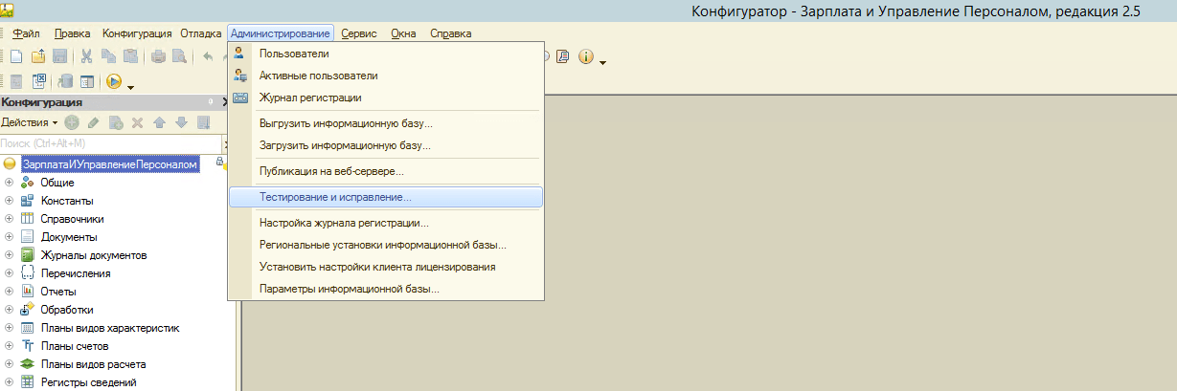Select Активные пользователи menu entry
Screen dimensions: 1177x391
[x=386, y=76]
